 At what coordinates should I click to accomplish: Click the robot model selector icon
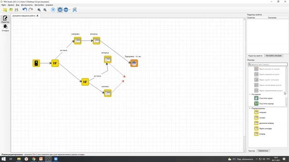(66, 10)
